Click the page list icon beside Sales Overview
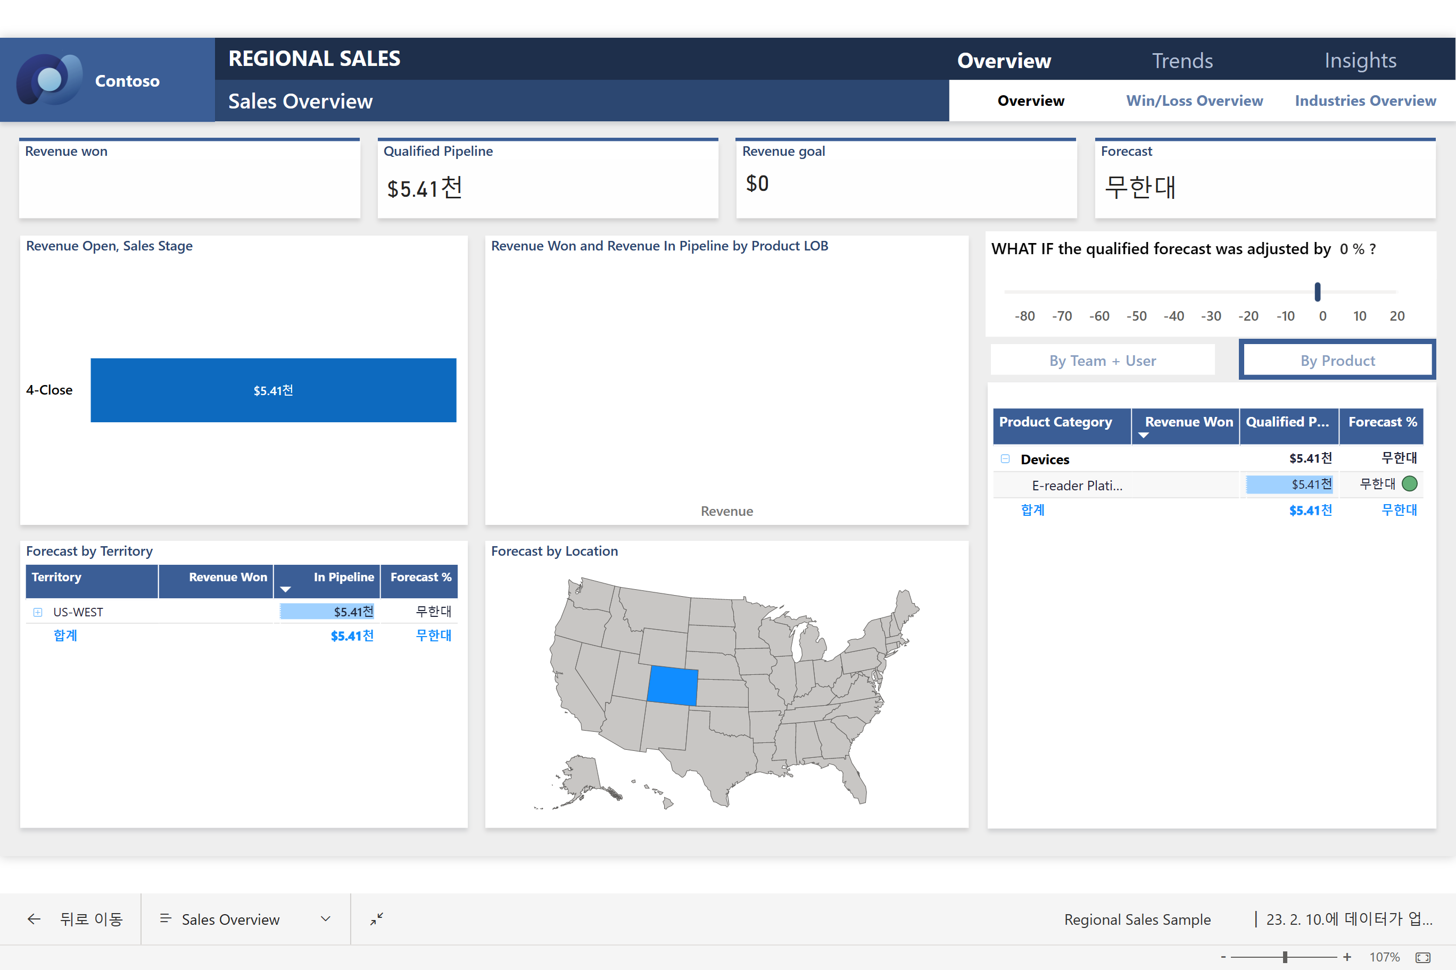Image resolution: width=1456 pixels, height=970 pixels. tap(166, 919)
